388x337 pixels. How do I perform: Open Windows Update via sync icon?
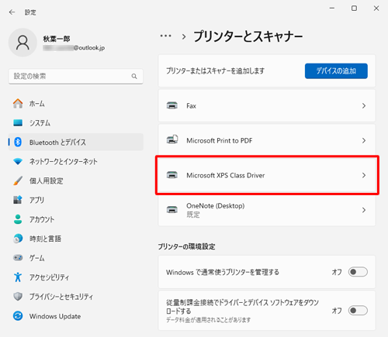[x=18, y=316]
